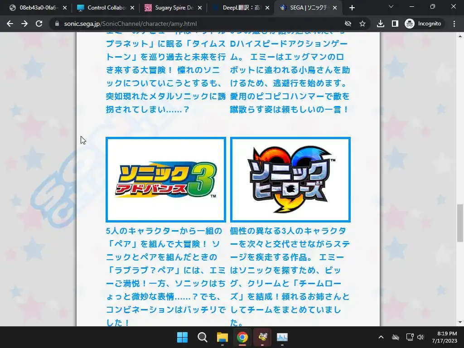Close the SEGA Sonic Channel tab

click(x=335, y=8)
